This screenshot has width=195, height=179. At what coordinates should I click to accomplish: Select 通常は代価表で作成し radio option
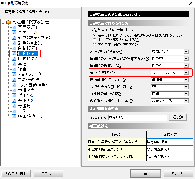coord(94,35)
